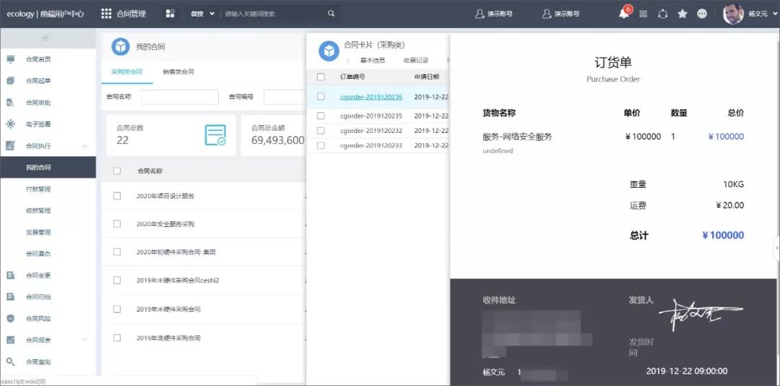The width and height of the screenshot is (780, 386).
Task: Click the 合同编号 input field
Action: pos(285,97)
